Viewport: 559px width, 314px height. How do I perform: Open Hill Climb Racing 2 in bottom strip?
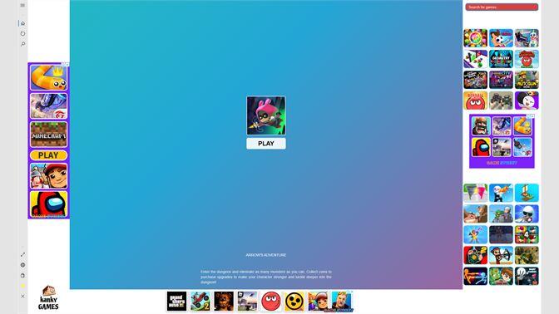(x=200, y=302)
